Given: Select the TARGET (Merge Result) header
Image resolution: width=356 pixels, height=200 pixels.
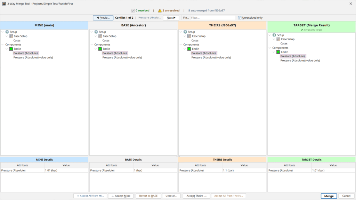Looking at the screenshot, I should tap(311, 27).
